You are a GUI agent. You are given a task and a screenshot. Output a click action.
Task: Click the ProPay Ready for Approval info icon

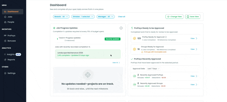[x=166, y=37]
